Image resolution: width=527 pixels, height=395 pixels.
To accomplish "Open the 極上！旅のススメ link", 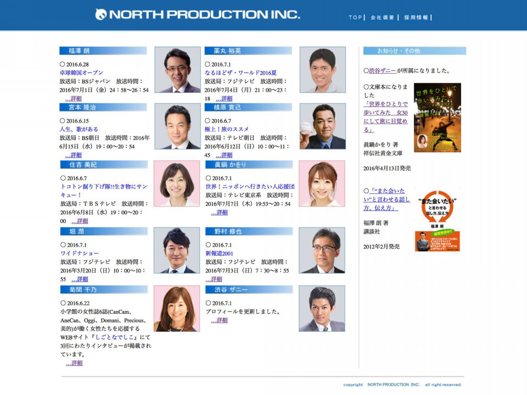I will (x=227, y=129).
